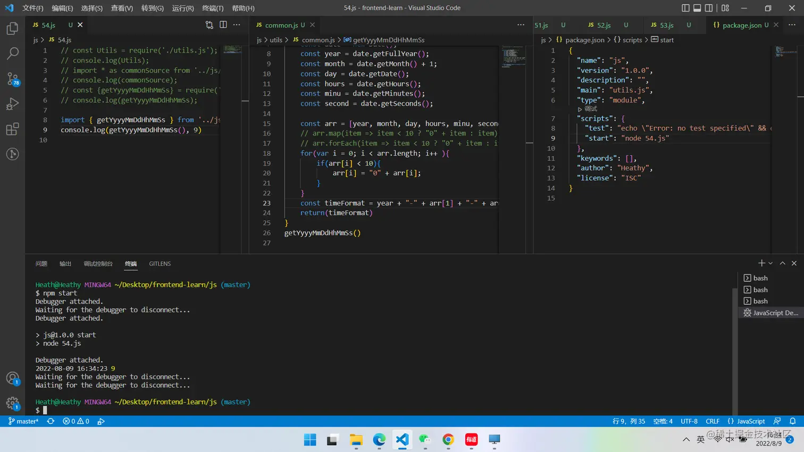Viewport: 804px width, 452px height.
Task: Switch to the 调试控制台 panel tab
Action: click(x=98, y=263)
